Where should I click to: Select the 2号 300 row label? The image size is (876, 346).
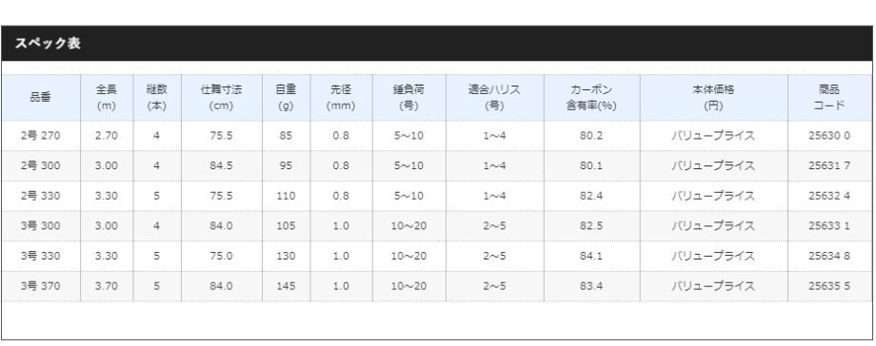tap(41, 165)
